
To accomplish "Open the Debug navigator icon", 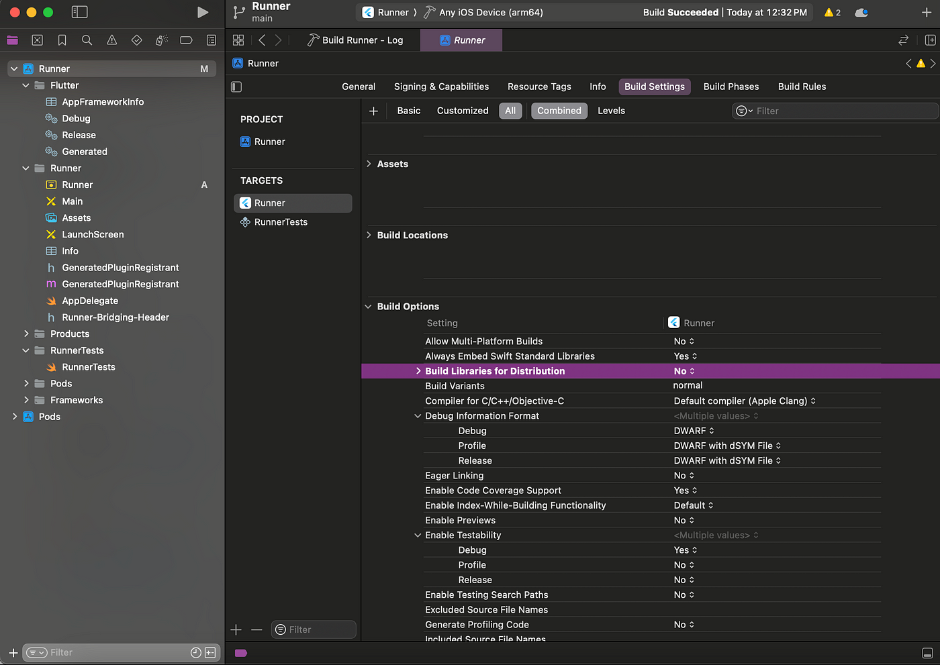I will coord(161,40).
